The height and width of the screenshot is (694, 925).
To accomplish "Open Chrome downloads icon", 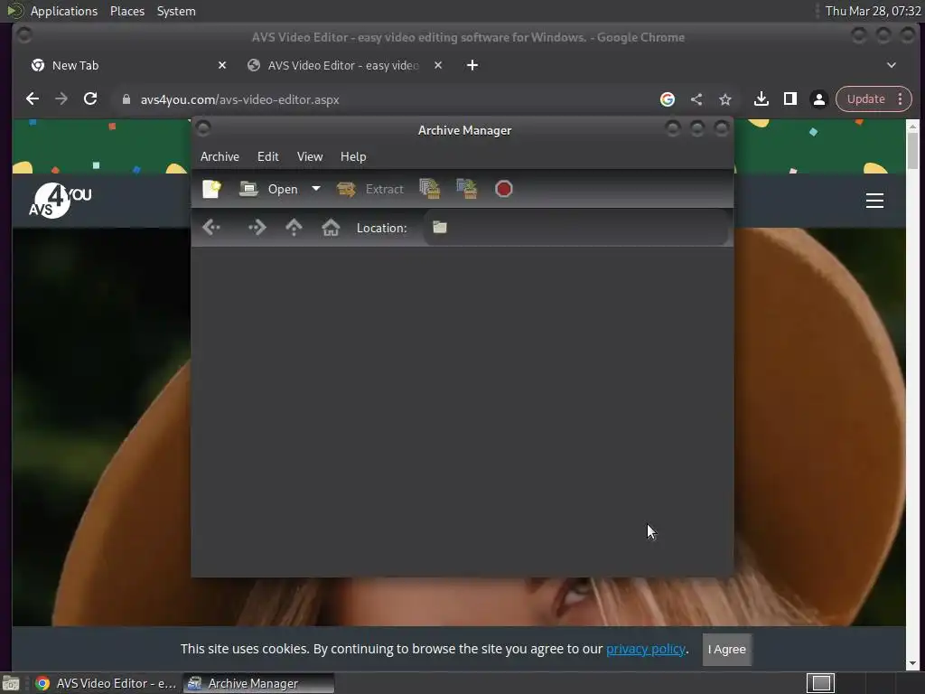I will (x=761, y=99).
